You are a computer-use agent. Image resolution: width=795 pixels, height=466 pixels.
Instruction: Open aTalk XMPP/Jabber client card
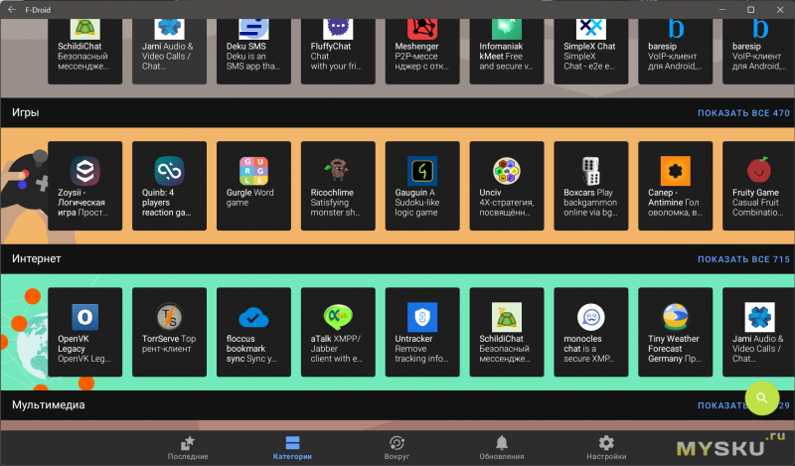(338, 332)
